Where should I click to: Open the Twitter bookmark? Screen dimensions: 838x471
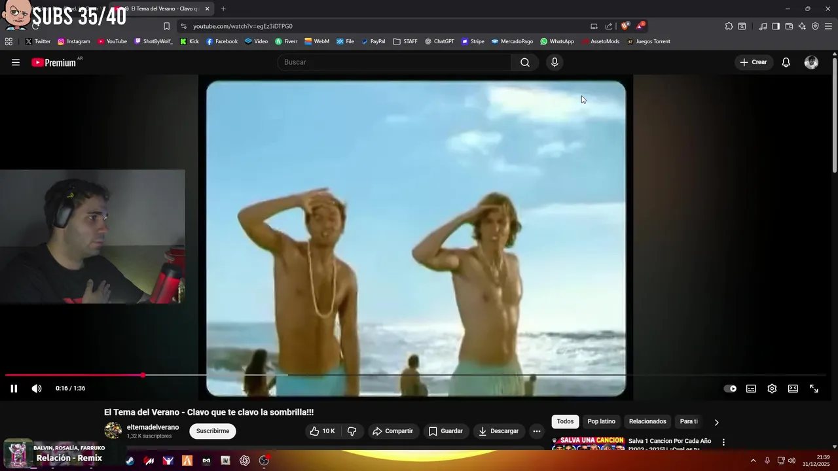[x=37, y=41]
